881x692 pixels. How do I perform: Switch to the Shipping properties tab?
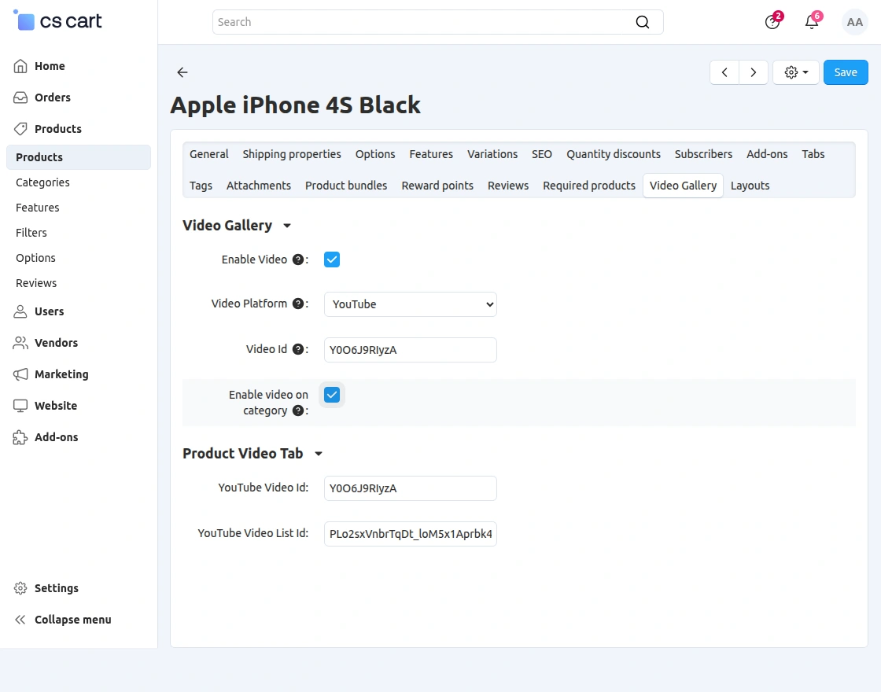coord(292,154)
